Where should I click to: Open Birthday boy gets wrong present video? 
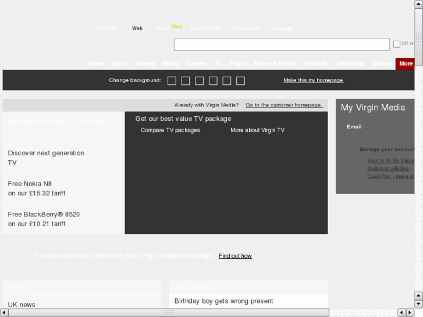point(223,301)
